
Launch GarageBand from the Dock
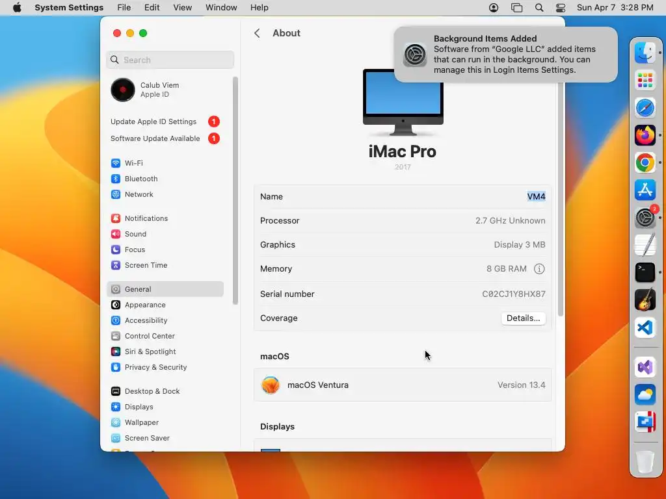[x=645, y=300]
